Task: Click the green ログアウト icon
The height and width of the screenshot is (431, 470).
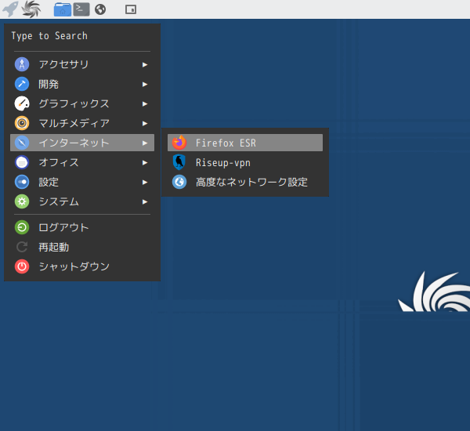Action: [x=22, y=227]
